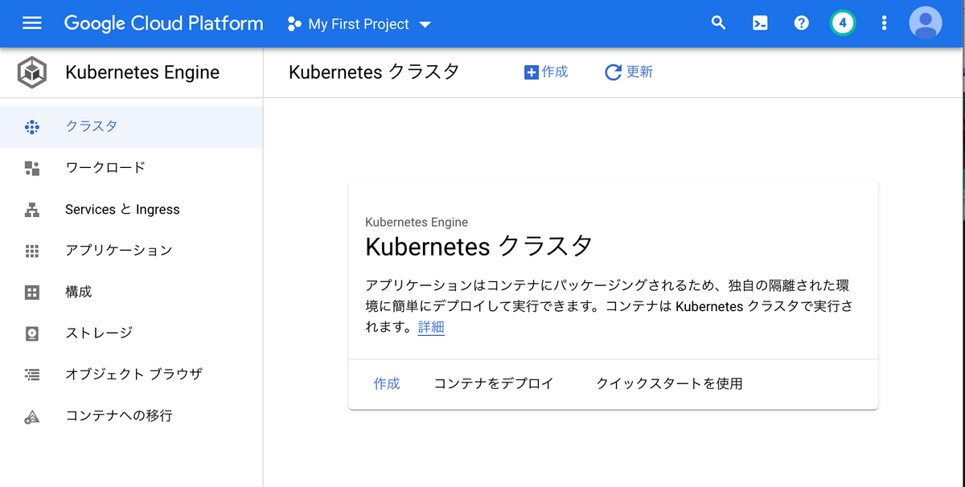Viewport: 965px width, 487px height.
Task: Click the 作成 button in top toolbar
Action: pos(546,72)
